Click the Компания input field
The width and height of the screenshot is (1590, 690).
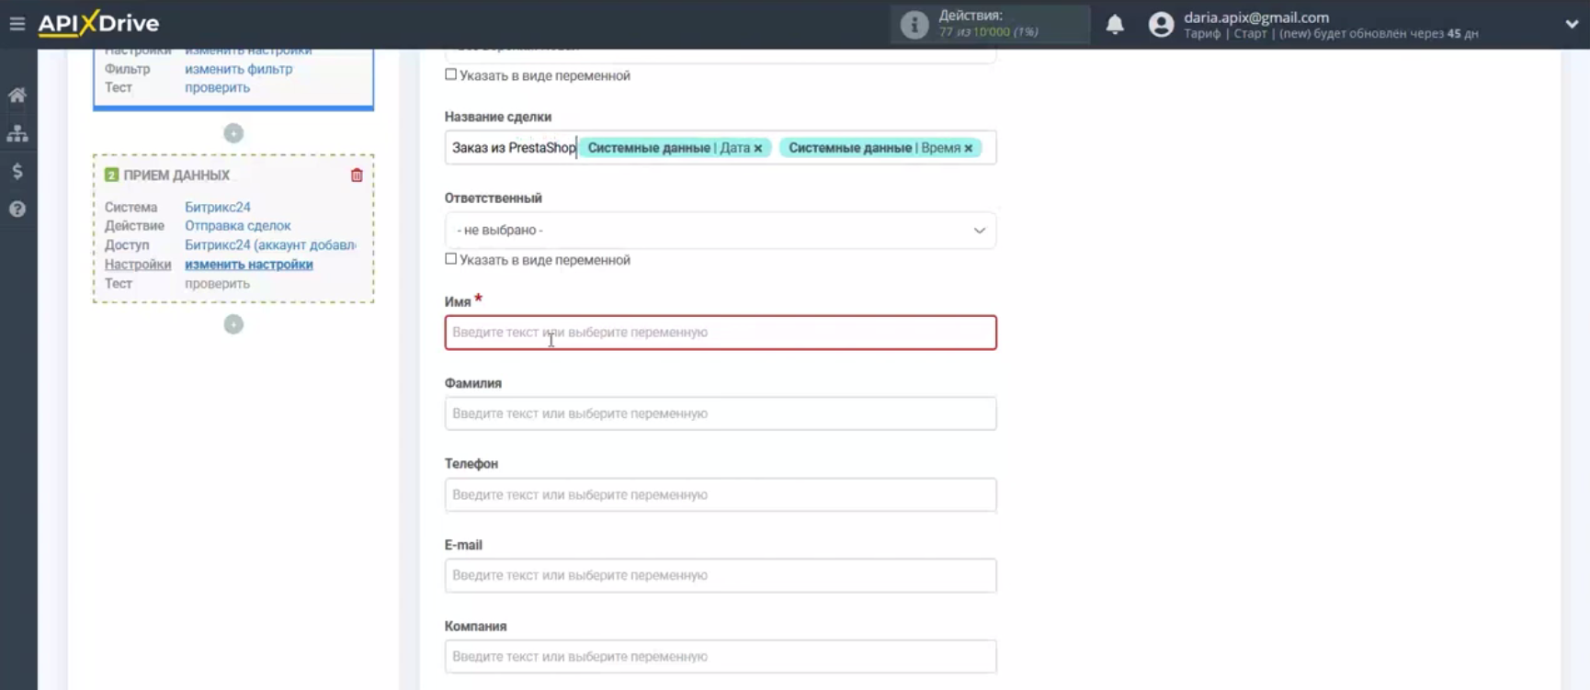721,656
